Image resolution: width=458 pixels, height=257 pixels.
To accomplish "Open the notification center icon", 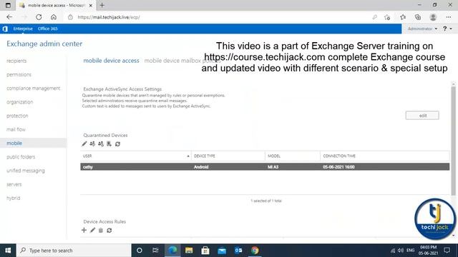I will (447, 251).
